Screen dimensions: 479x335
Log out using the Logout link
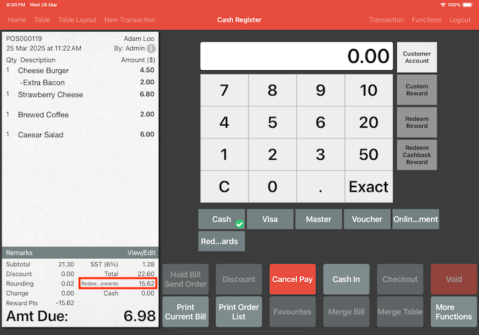pyautogui.click(x=460, y=20)
